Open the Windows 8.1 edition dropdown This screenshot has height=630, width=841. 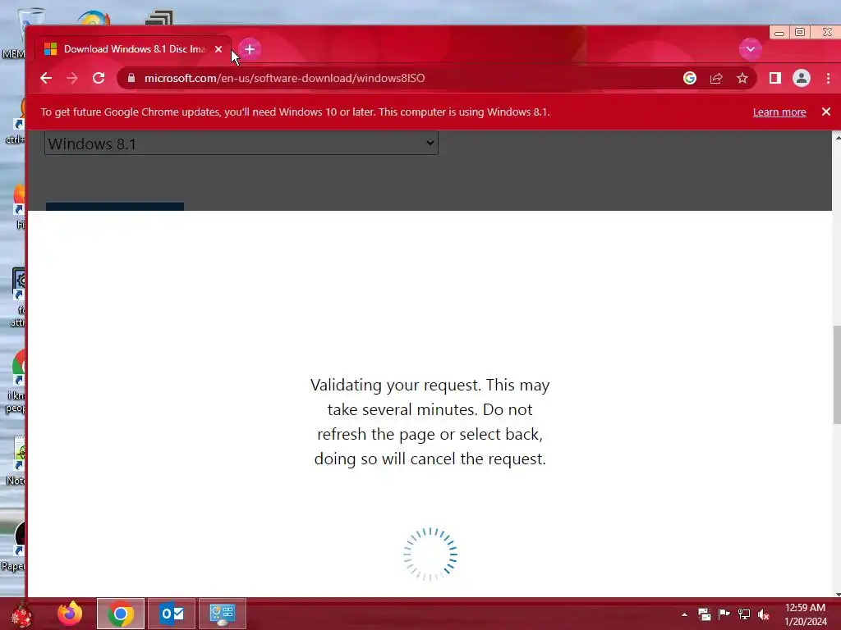(241, 144)
